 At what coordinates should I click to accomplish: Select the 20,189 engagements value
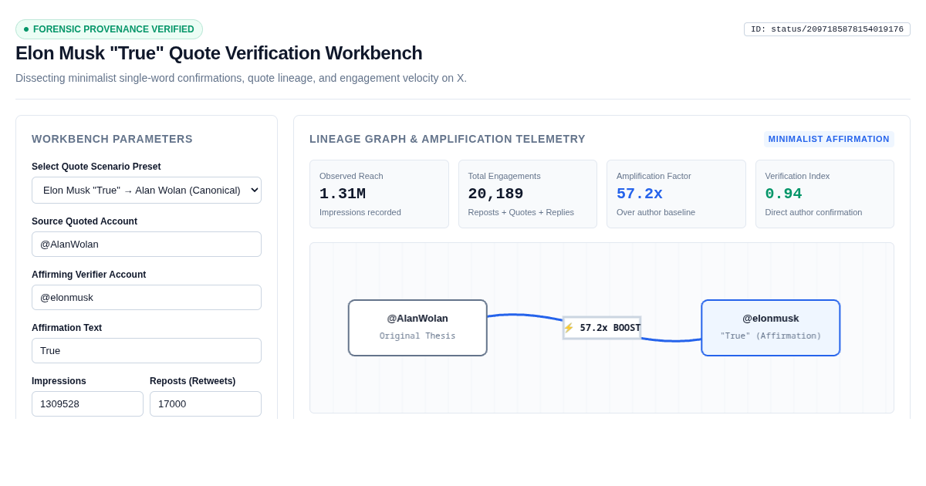(495, 194)
